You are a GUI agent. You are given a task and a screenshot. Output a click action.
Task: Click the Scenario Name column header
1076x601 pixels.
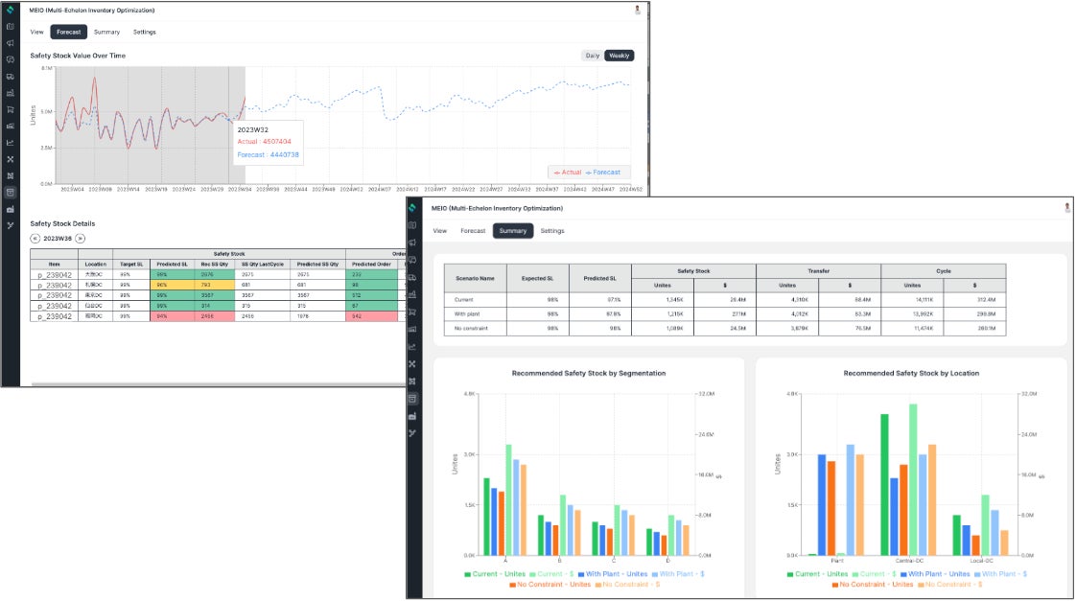click(475, 279)
